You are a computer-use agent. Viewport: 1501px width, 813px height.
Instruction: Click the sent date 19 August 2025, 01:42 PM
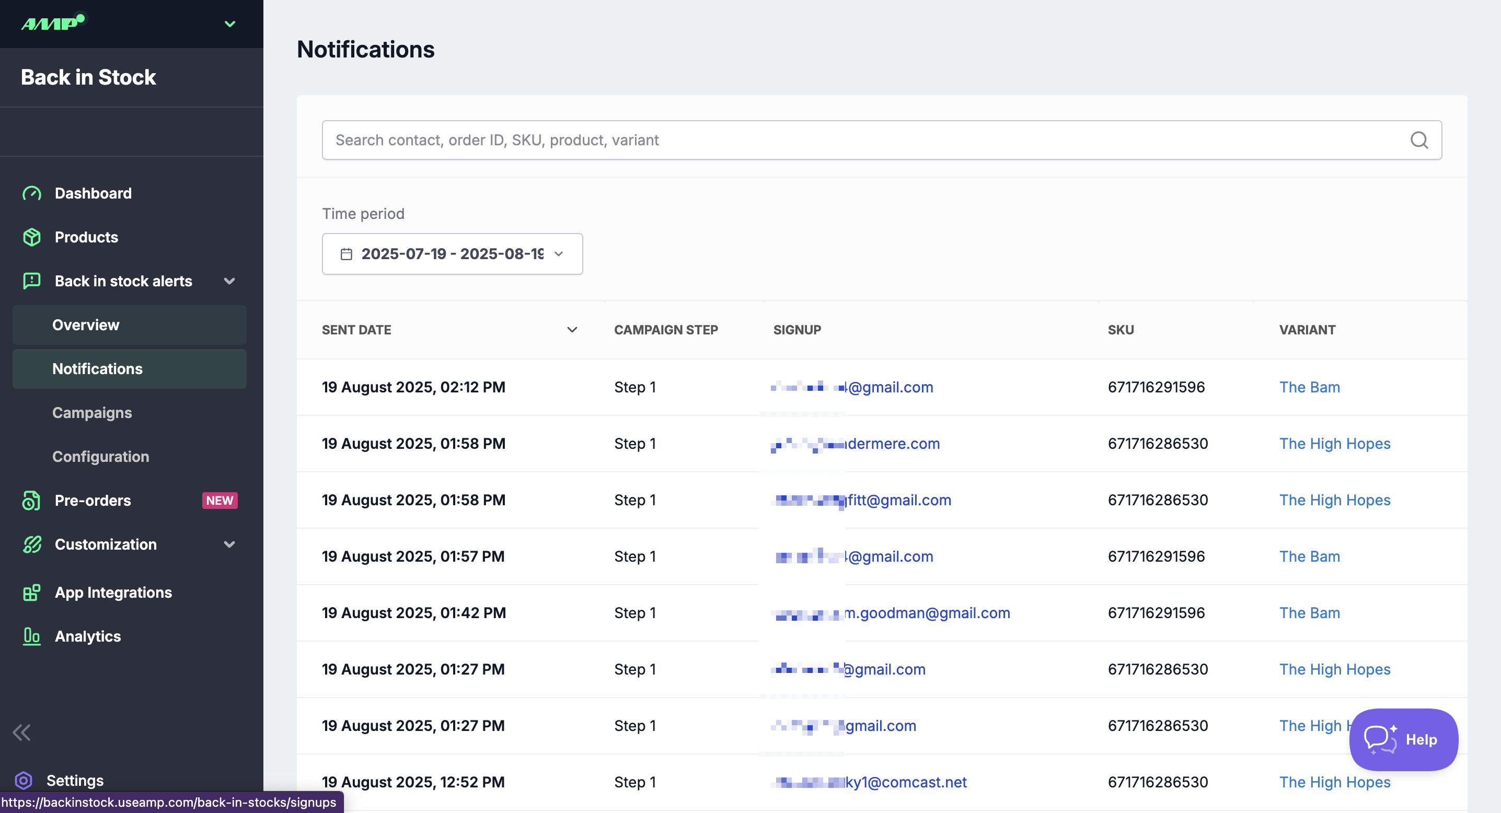point(414,613)
